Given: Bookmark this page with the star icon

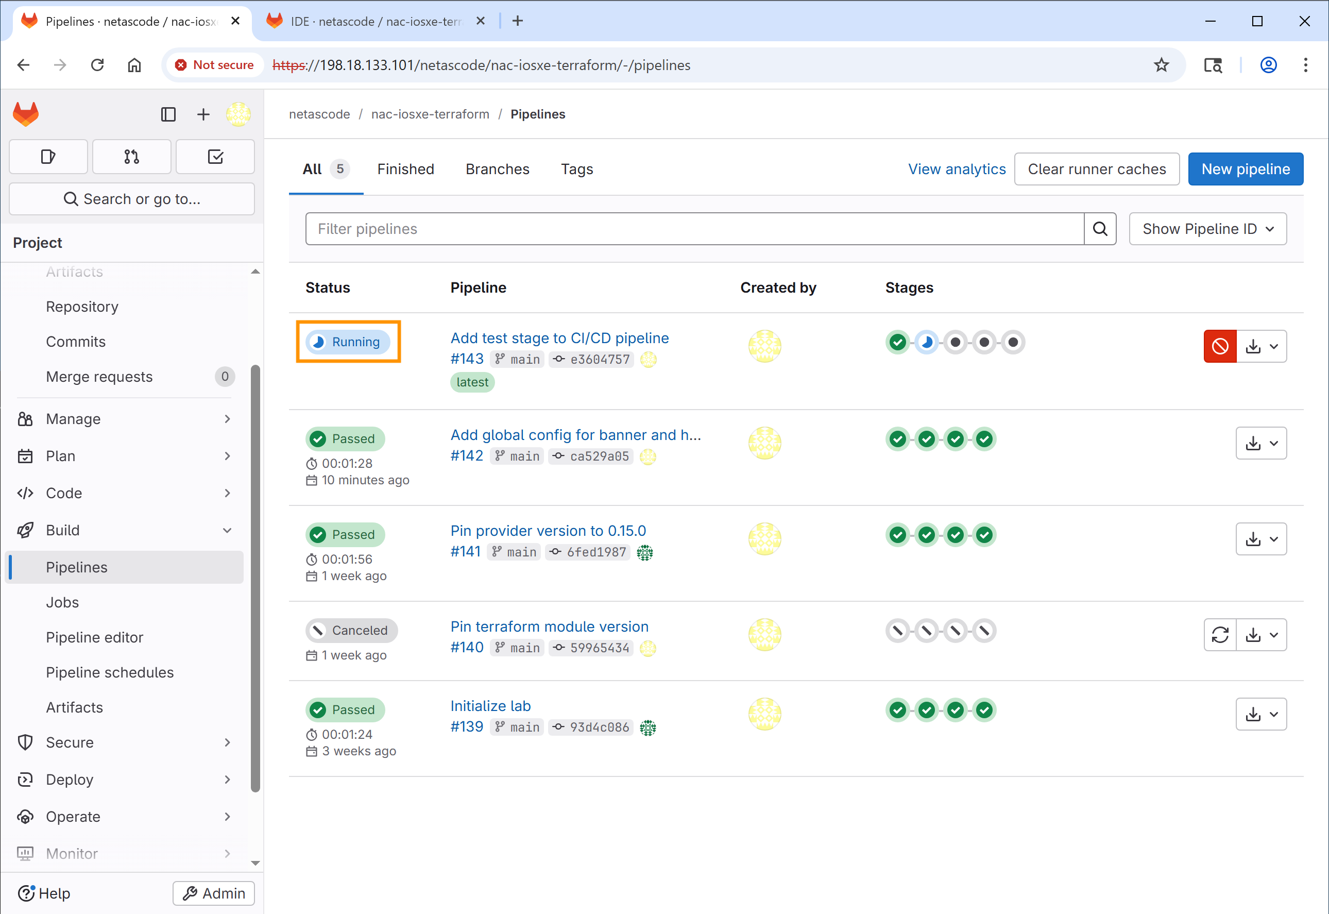Looking at the screenshot, I should click(x=1161, y=65).
